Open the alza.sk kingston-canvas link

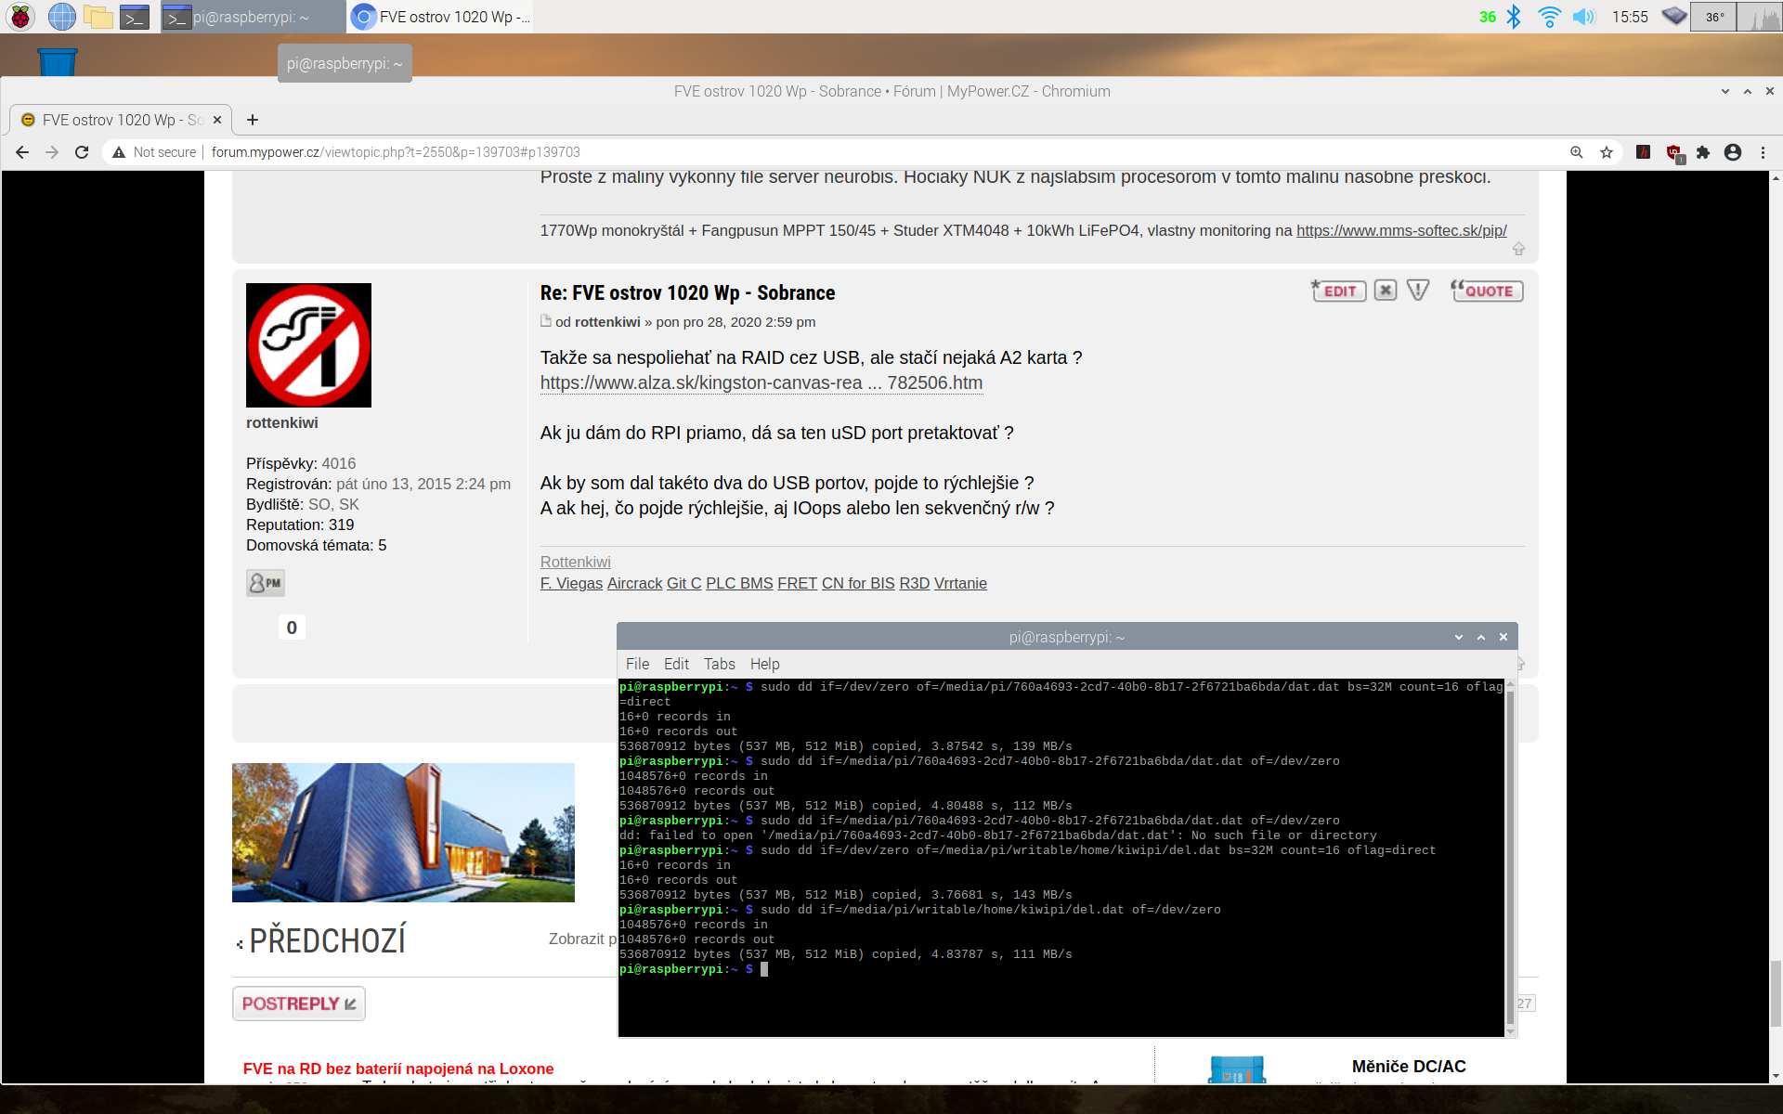click(x=761, y=382)
